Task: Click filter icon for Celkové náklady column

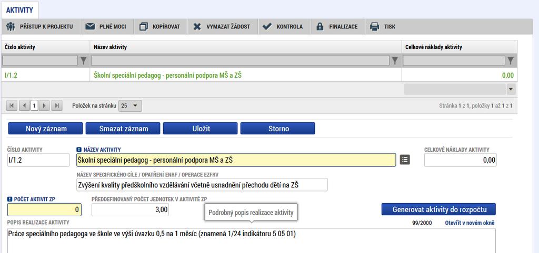Action: click(511, 61)
